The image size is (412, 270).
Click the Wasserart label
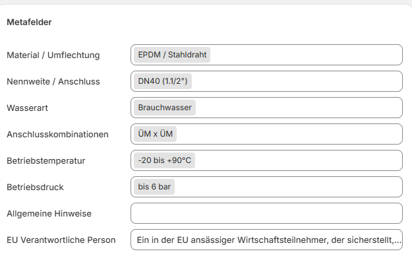pyautogui.click(x=25, y=108)
